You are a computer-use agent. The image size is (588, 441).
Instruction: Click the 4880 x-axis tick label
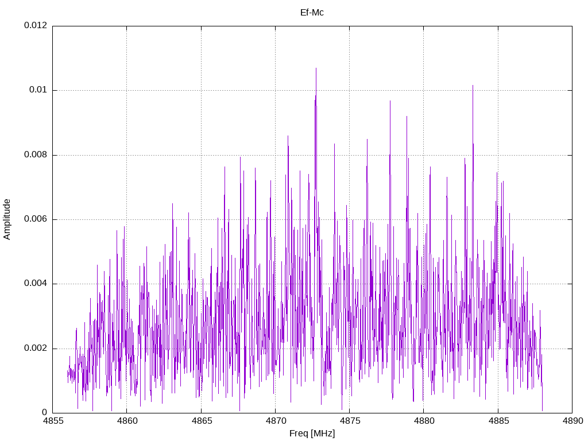click(424, 421)
